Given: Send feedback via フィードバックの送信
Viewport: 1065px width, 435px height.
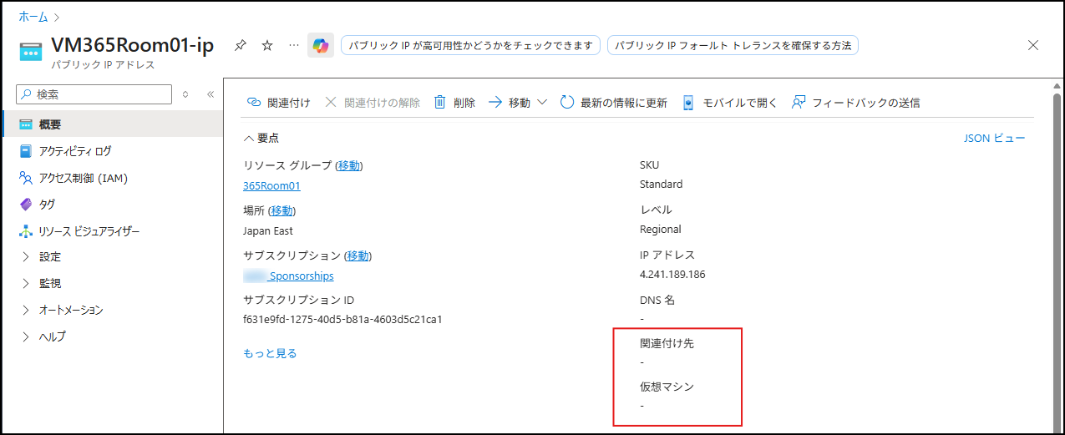Looking at the screenshot, I should coord(856,103).
